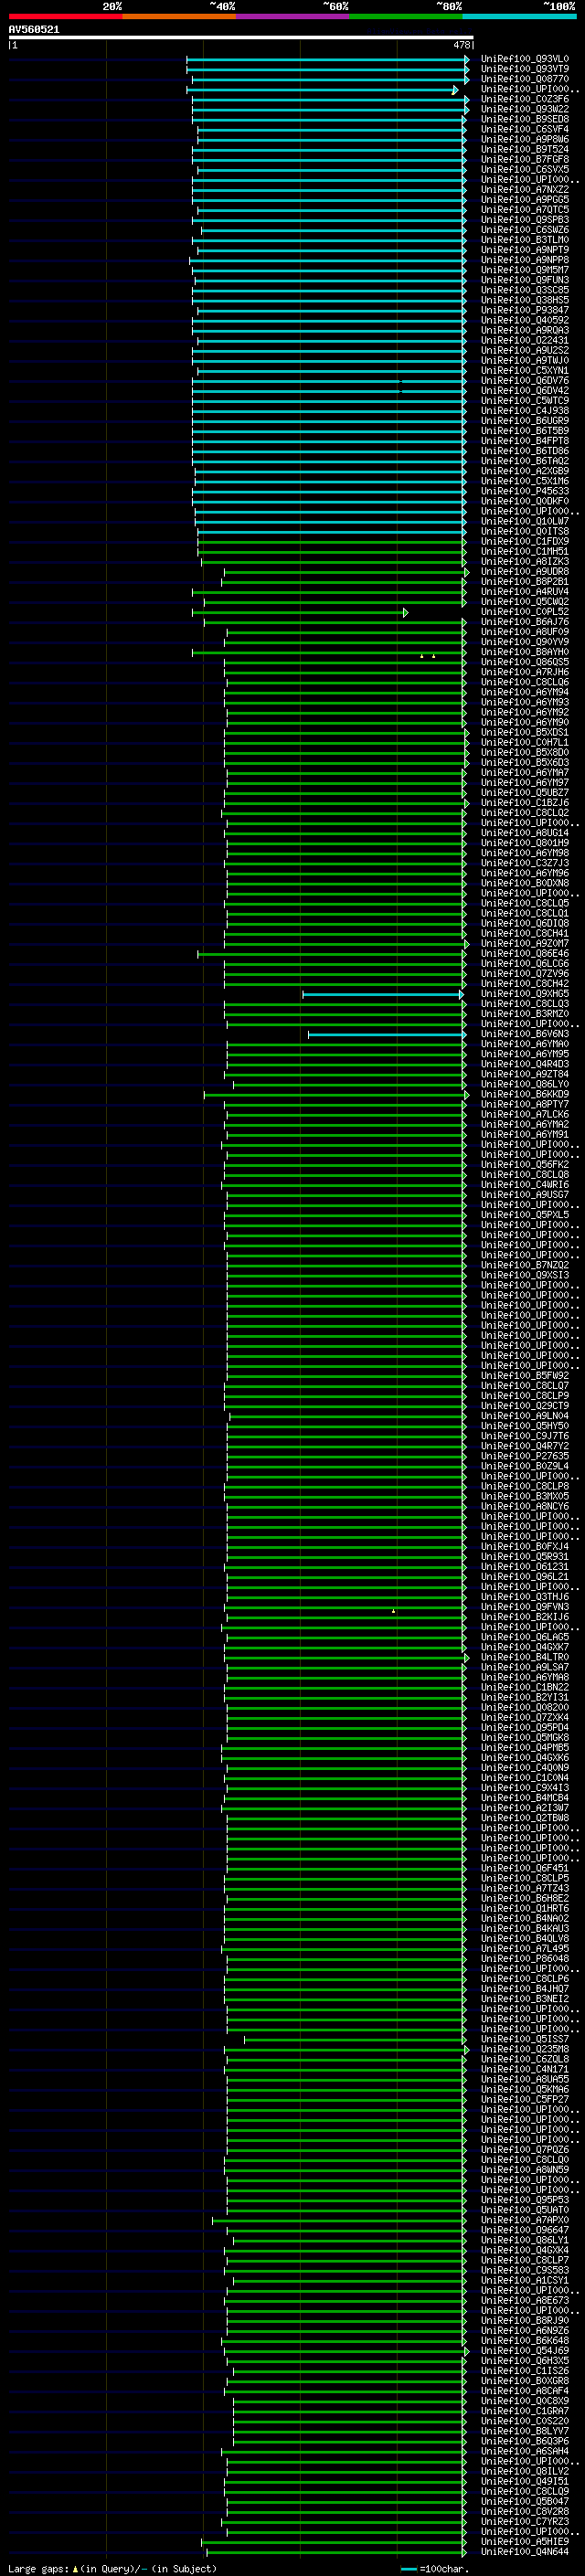This screenshot has width=585, height=2576.
Task: Select hit label UniRef100_Q86QS5
Action: 525,662
